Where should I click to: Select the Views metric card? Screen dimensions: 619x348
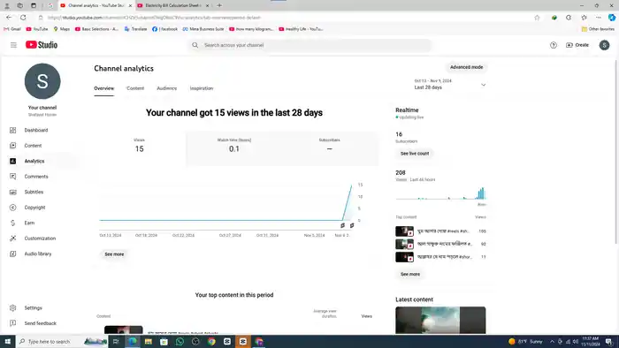coord(140,148)
